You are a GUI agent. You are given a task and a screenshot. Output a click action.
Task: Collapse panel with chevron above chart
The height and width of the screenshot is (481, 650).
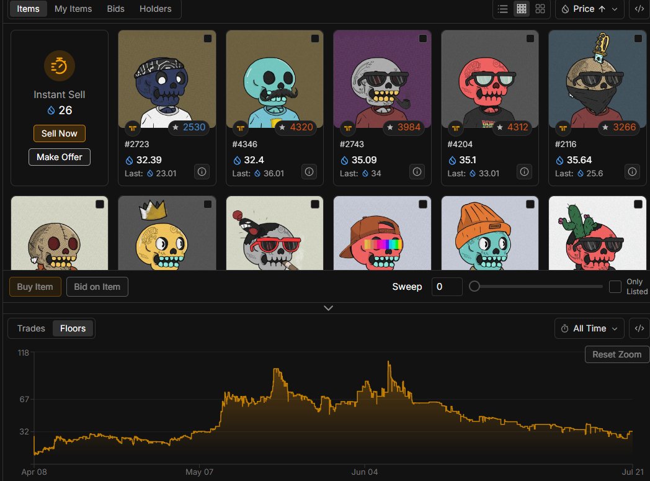tap(328, 308)
